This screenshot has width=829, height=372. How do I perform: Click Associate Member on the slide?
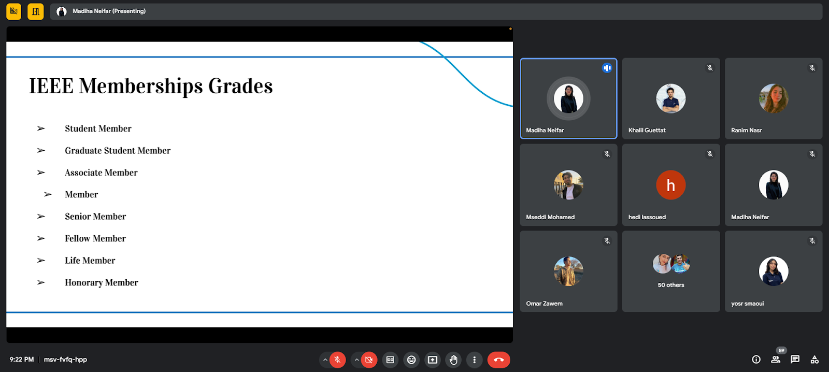pos(101,173)
